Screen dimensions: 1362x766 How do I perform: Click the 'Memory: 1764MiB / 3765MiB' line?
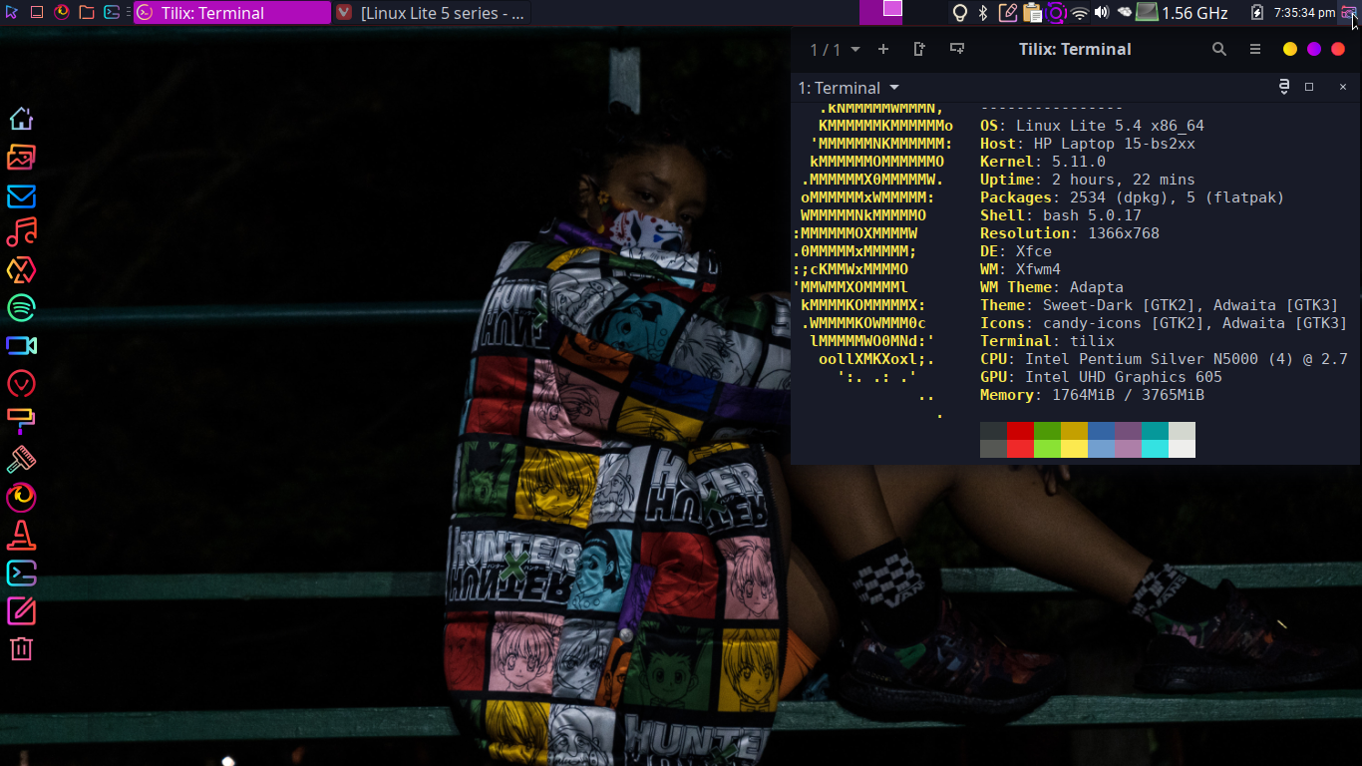click(1092, 395)
